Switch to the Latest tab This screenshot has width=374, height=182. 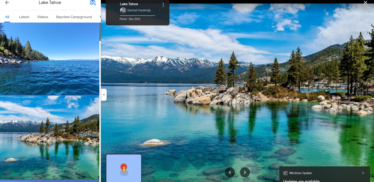click(24, 17)
